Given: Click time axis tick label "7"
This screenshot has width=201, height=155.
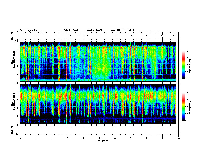Looking at the screenshot, I should pyautogui.click(x=131, y=138).
